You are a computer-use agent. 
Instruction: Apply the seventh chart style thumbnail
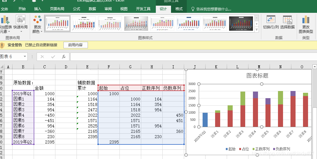215,24
